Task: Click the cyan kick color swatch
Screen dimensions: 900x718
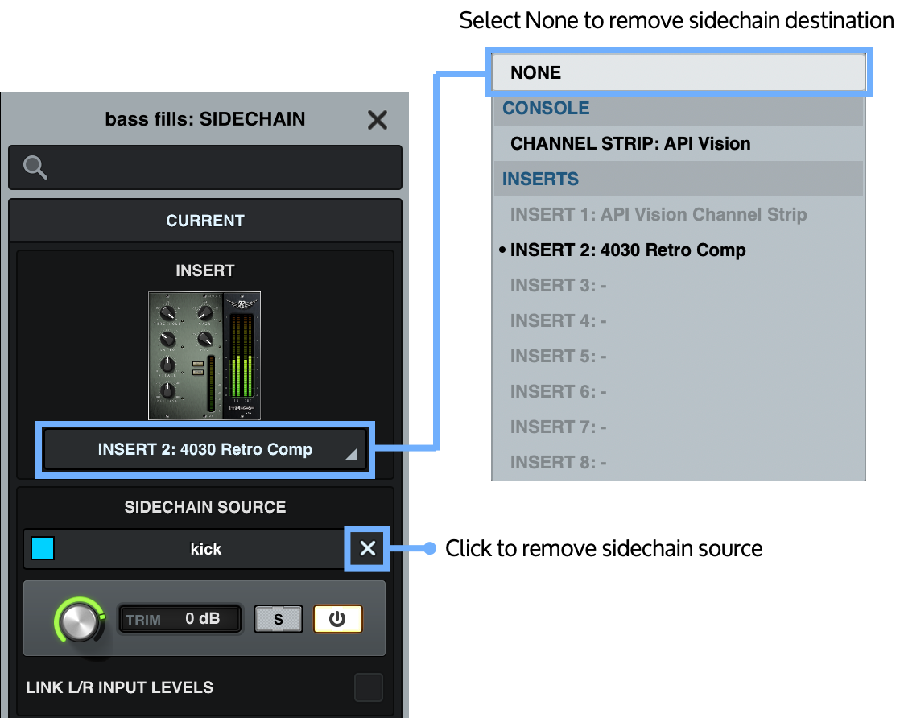Action: pos(43,548)
